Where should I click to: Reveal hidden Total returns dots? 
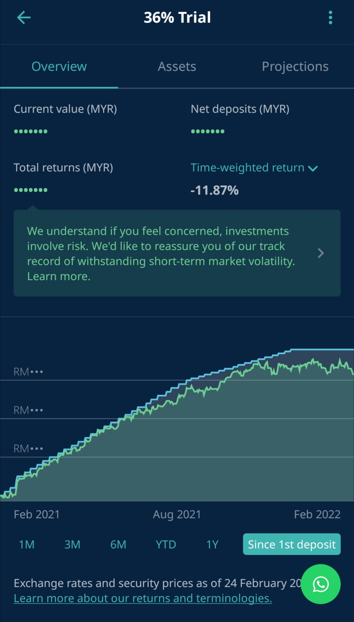point(31,190)
